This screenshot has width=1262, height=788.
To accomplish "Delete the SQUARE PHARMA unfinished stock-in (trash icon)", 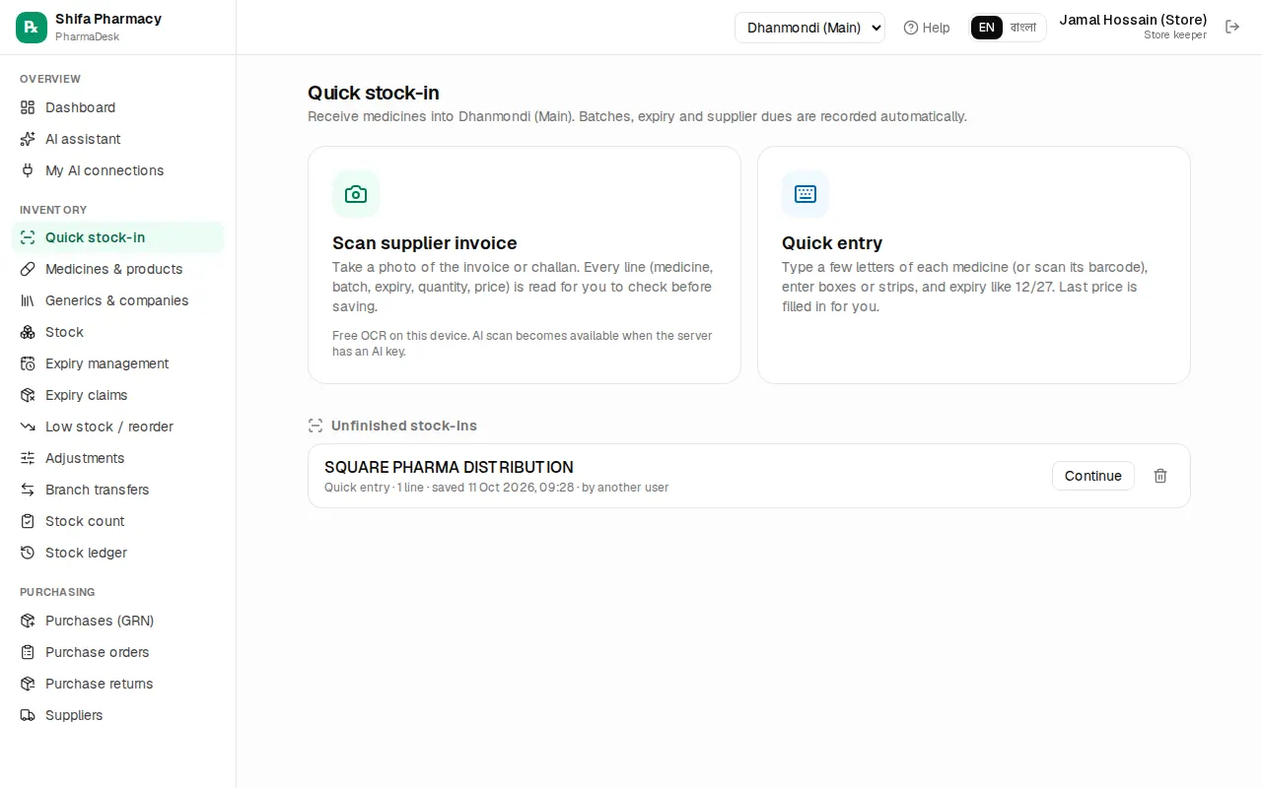I will 1160,476.
